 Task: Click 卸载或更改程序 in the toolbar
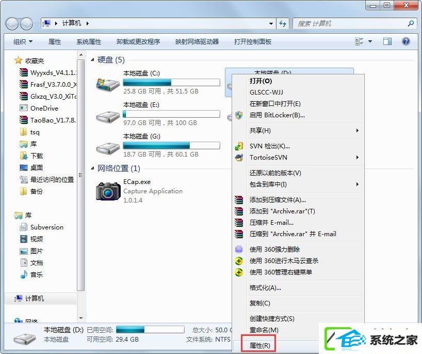coord(138,41)
